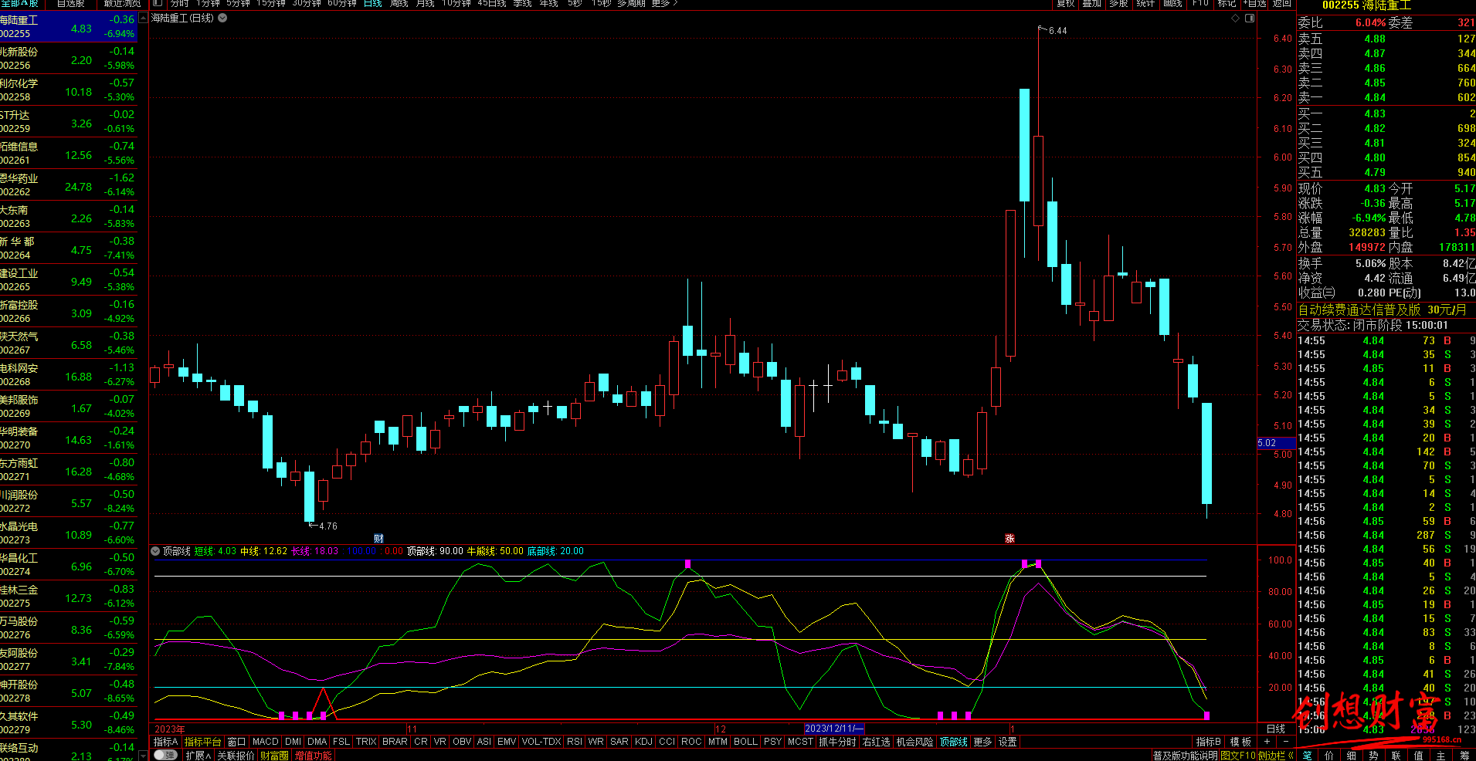Open 图文F10 info
1476x761 pixels.
tap(1238, 756)
